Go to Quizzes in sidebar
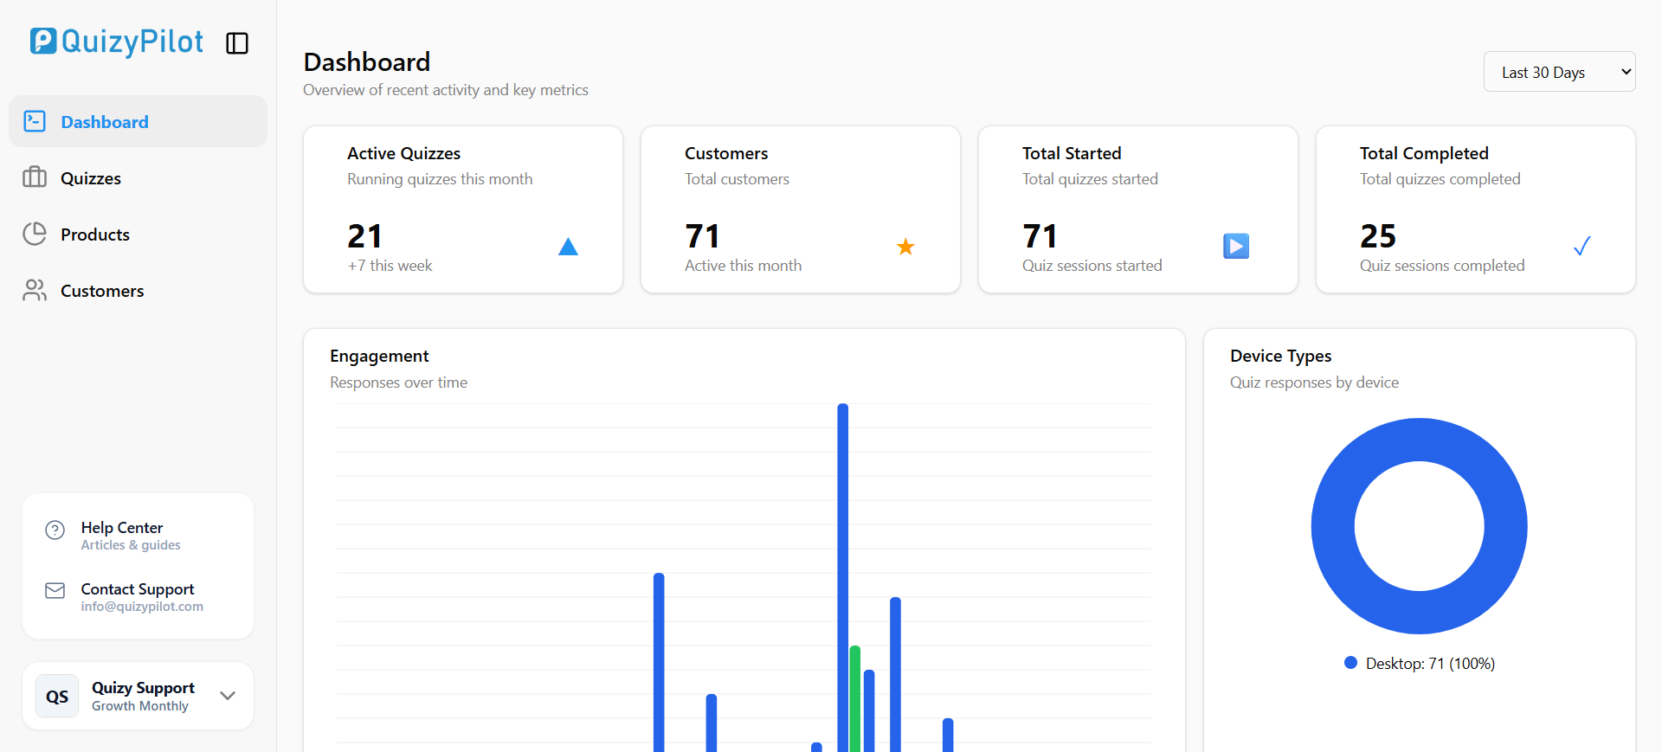 [138, 178]
